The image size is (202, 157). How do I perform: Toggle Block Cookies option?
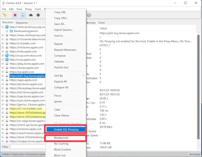(x=63, y=150)
